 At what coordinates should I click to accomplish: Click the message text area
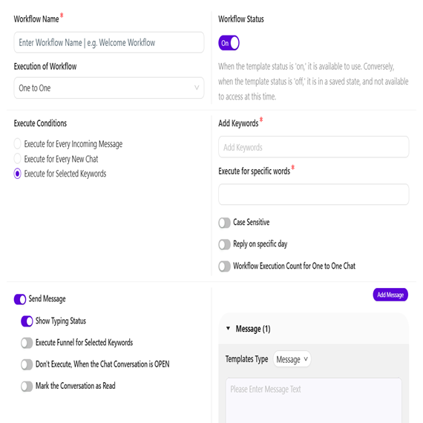pyautogui.click(x=313, y=401)
